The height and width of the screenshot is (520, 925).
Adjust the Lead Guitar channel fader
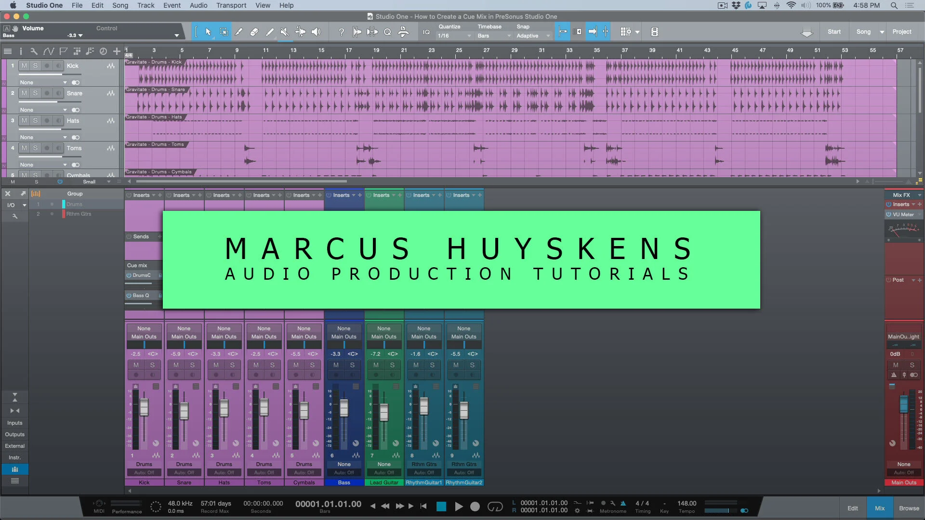pos(384,411)
